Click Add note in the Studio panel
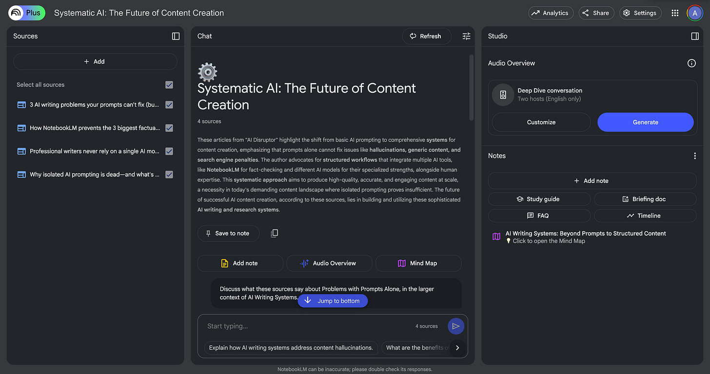The image size is (710, 374). tap(592, 181)
